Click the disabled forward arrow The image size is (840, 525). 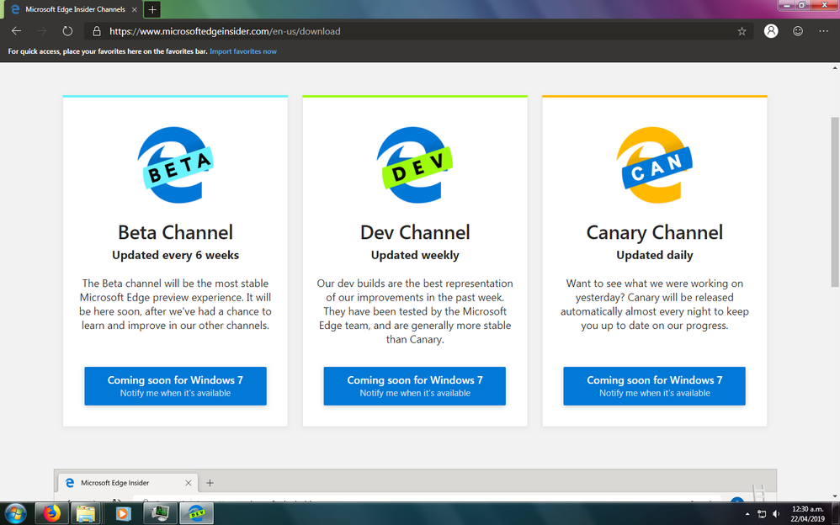click(x=42, y=31)
